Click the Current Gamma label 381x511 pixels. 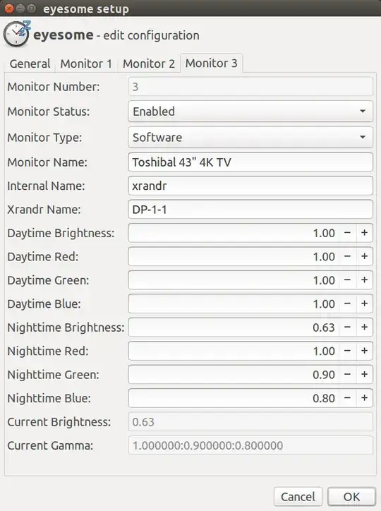pos(50,445)
